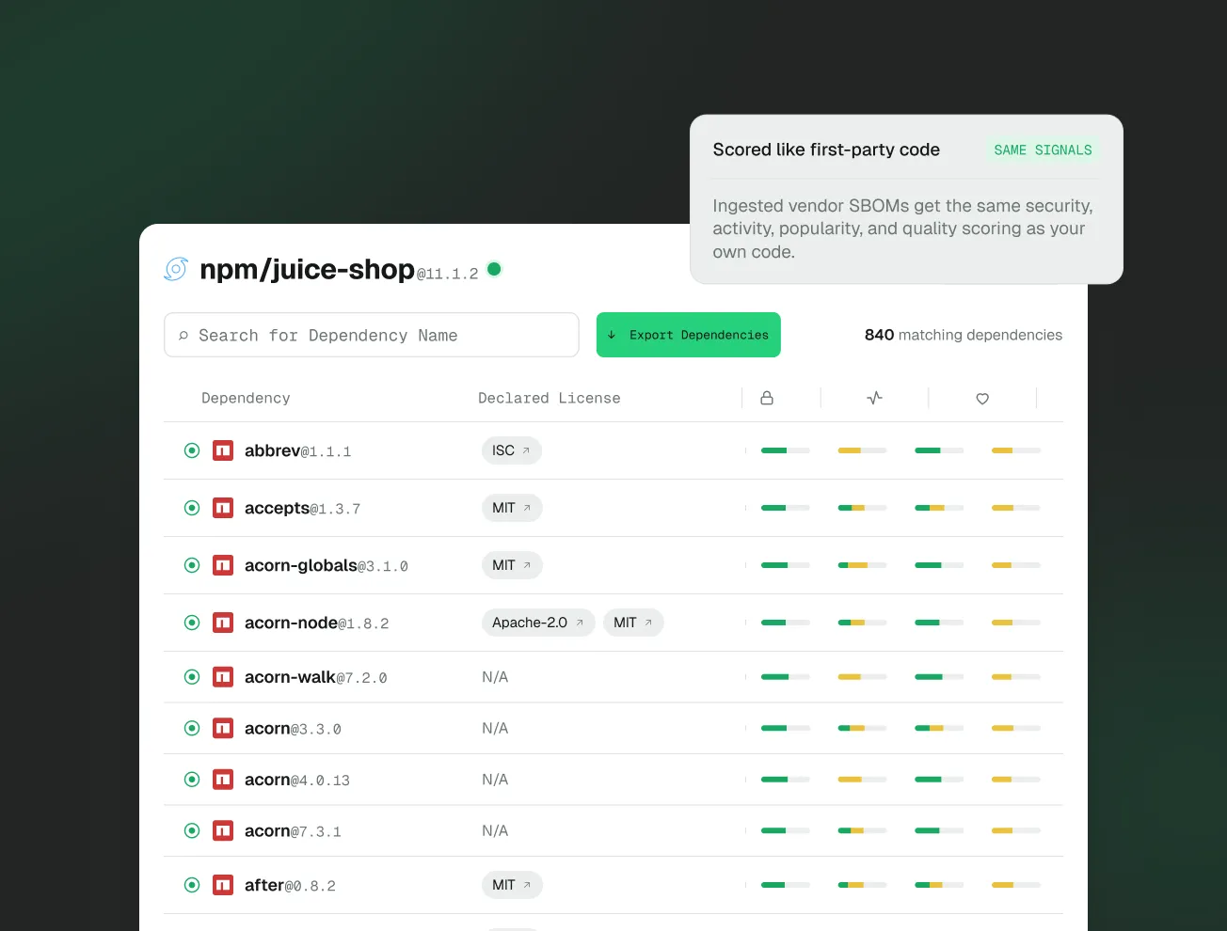Click the green circle status icon for acorn-node

[x=192, y=623]
